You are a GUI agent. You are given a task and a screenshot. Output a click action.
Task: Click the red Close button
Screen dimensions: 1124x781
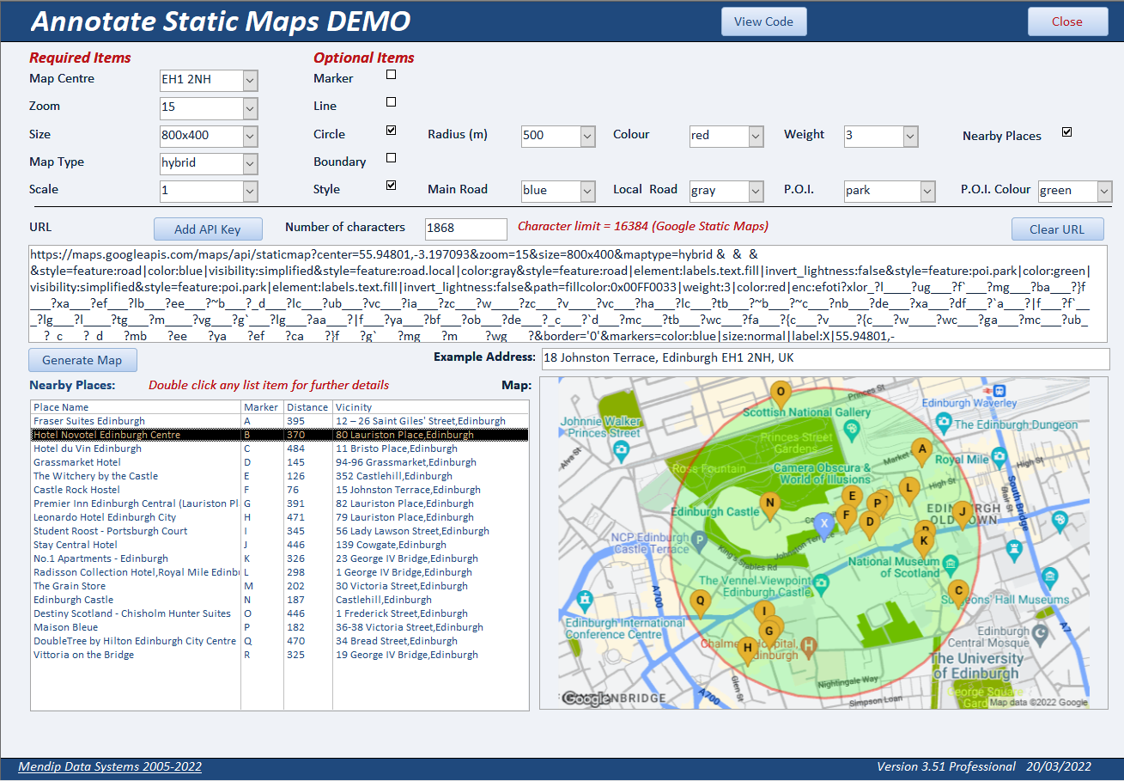coord(1067,21)
